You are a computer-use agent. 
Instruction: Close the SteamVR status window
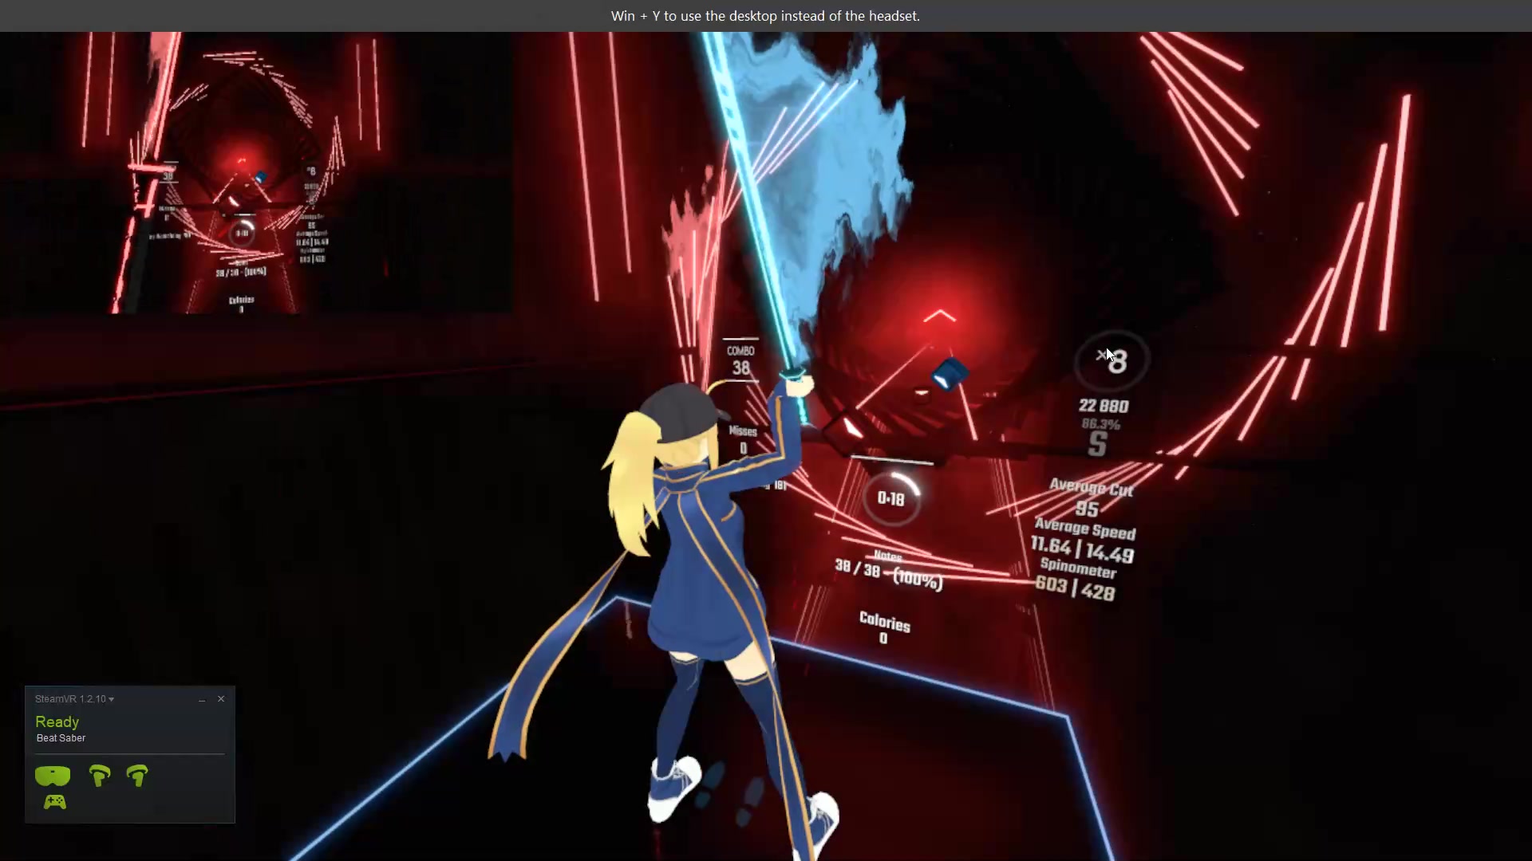[x=221, y=699]
